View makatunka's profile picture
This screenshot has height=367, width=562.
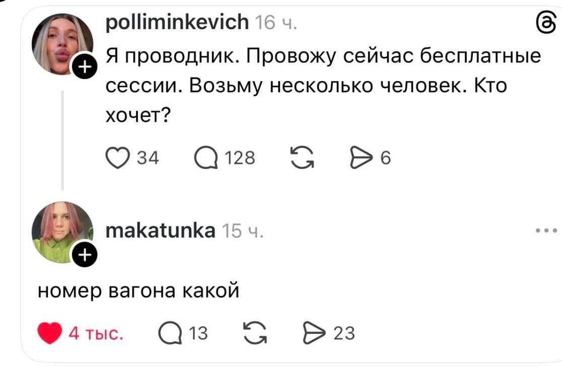(x=60, y=231)
